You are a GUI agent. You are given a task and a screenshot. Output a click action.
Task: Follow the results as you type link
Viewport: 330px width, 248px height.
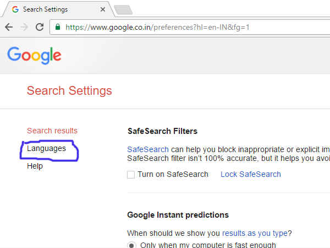pos(255,233)
